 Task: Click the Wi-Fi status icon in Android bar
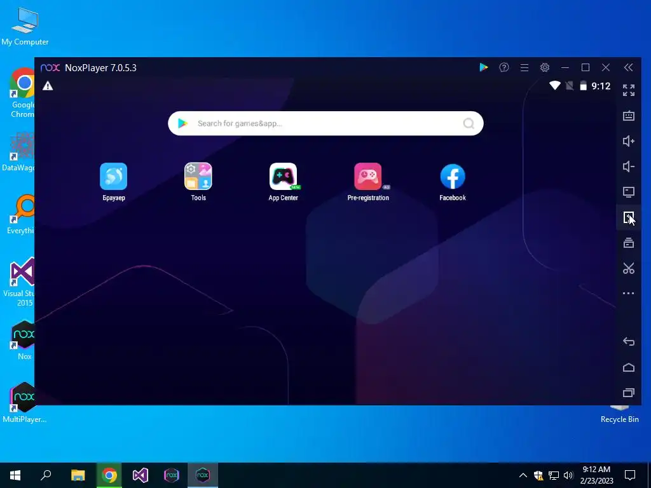(x=554, y=86)
